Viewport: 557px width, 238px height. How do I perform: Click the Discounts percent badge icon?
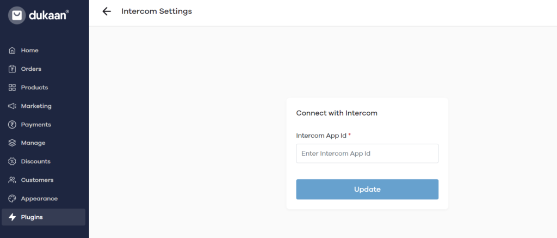[x=12, y=162]
